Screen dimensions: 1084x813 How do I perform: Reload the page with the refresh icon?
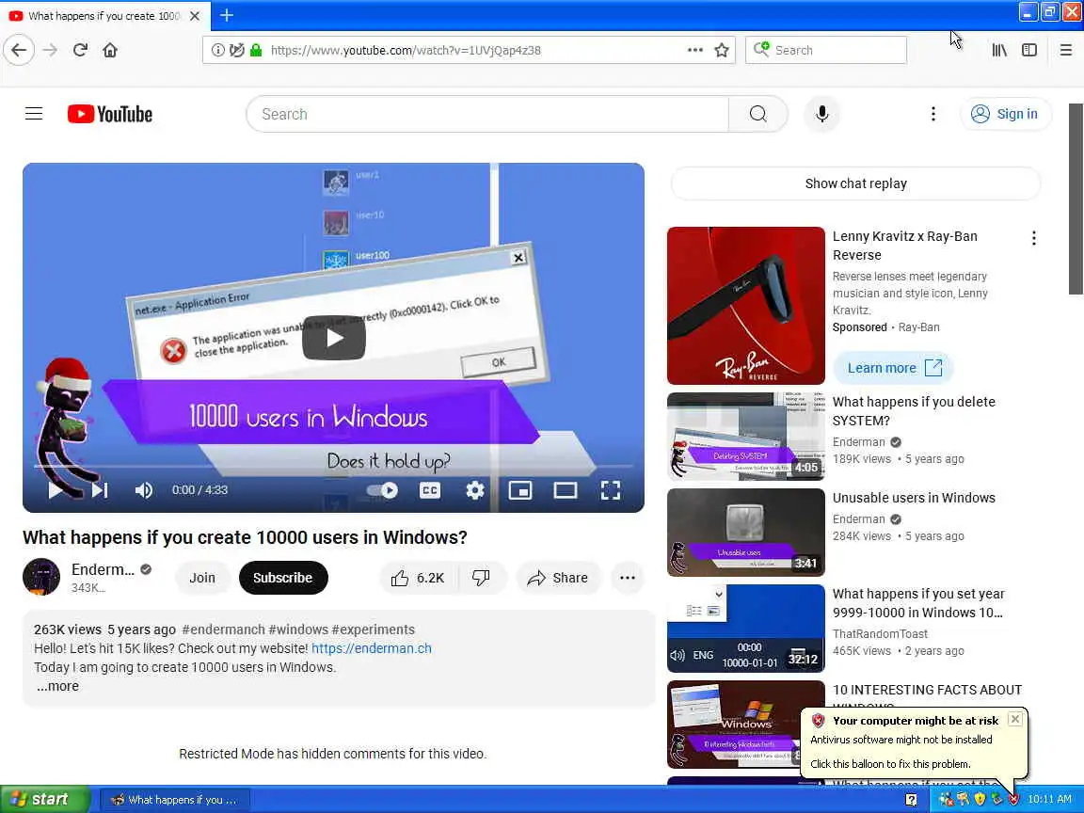point(80,50)
